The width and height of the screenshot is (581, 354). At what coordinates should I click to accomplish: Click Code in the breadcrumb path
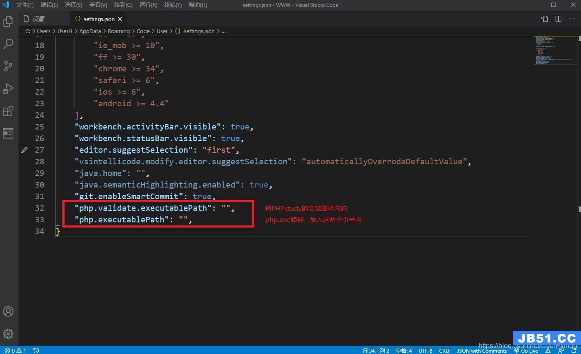click(x=143, y=31)
